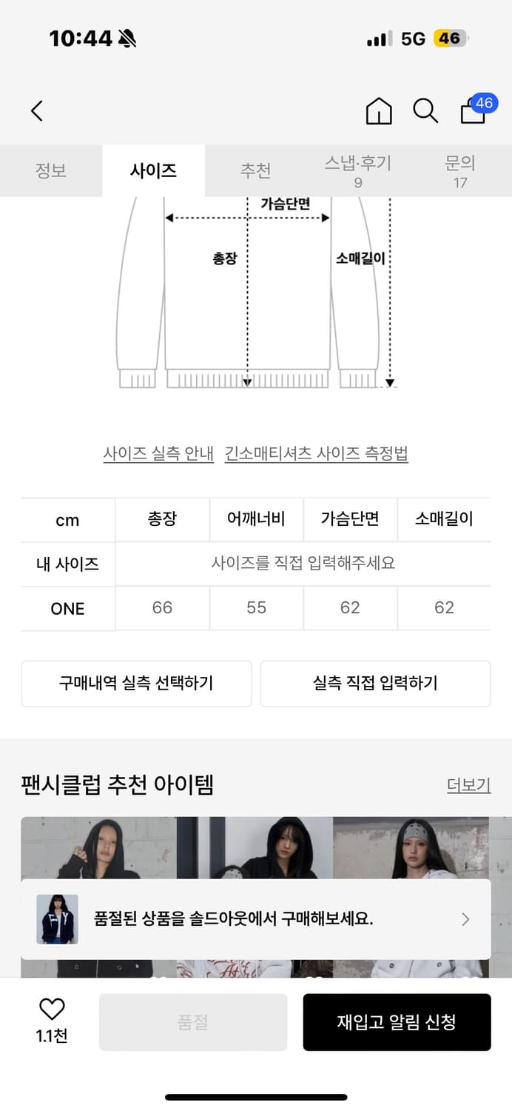This screenshot has width=512, height=1111.
Task: Select the 추천 tab
Action: point(255,170)
